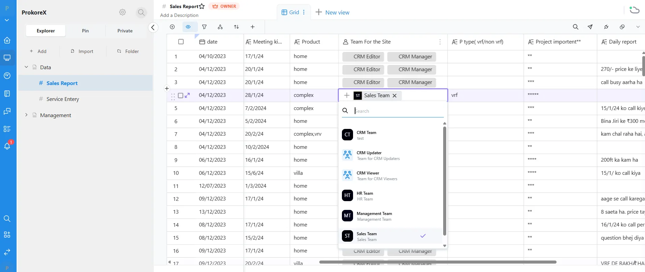Click the Daily report column header

(621, 42)
